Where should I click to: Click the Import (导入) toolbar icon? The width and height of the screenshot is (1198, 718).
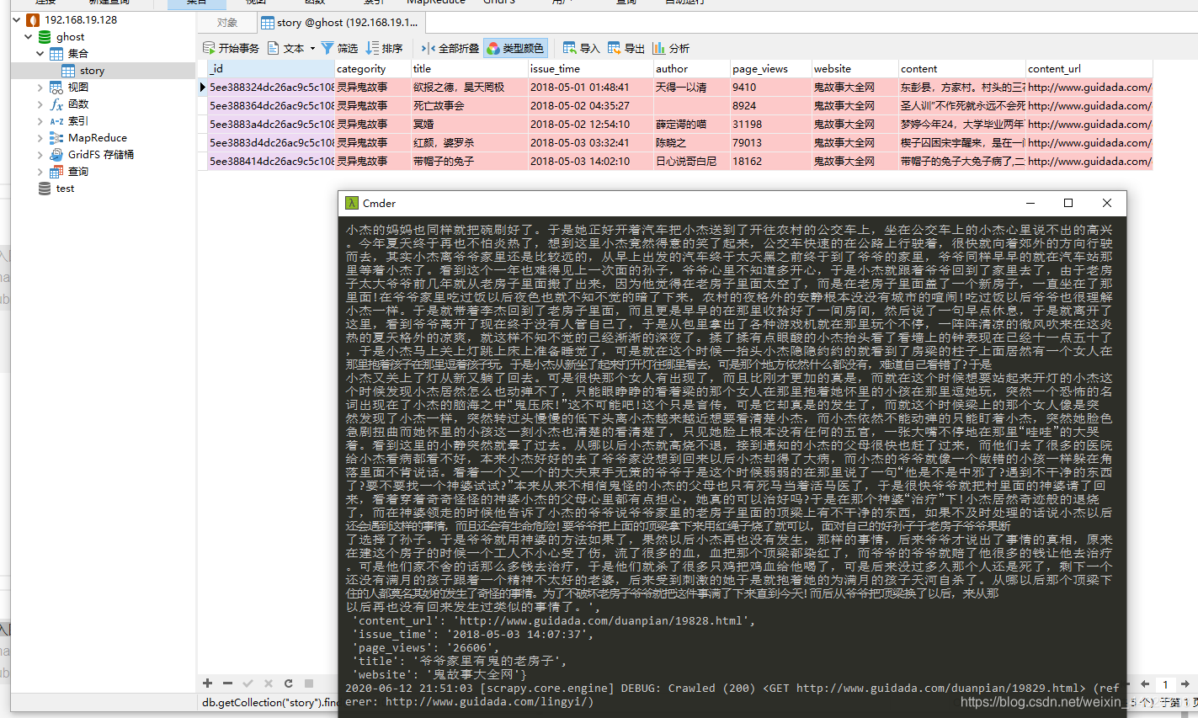tap(570, 48)
